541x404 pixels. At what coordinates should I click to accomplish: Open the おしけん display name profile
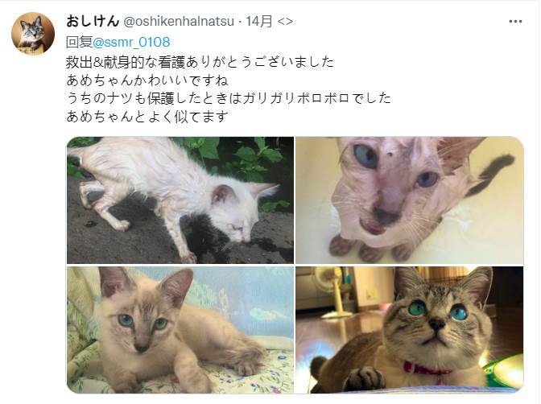tap(93, 22)
